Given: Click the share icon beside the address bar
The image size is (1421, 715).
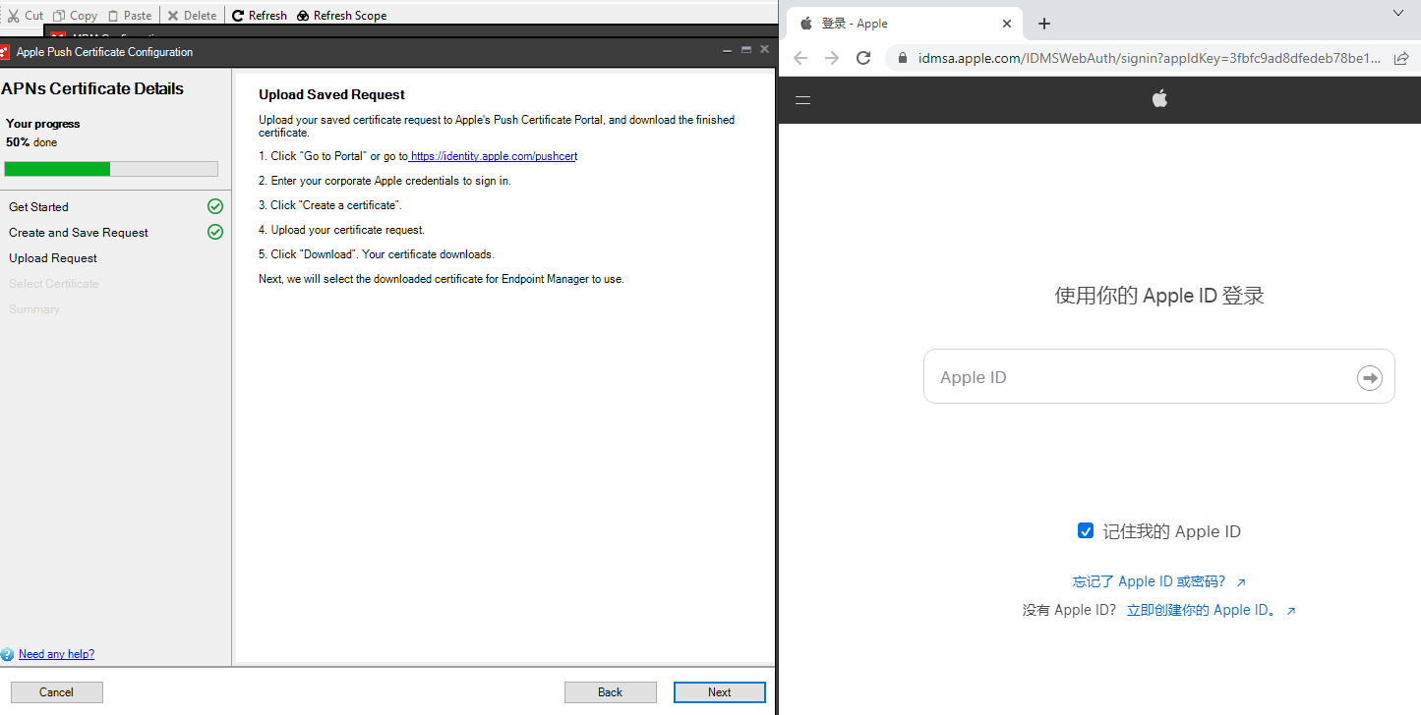Looking at the screenshot, I should pyautogui.click(x=1400, y=58).
